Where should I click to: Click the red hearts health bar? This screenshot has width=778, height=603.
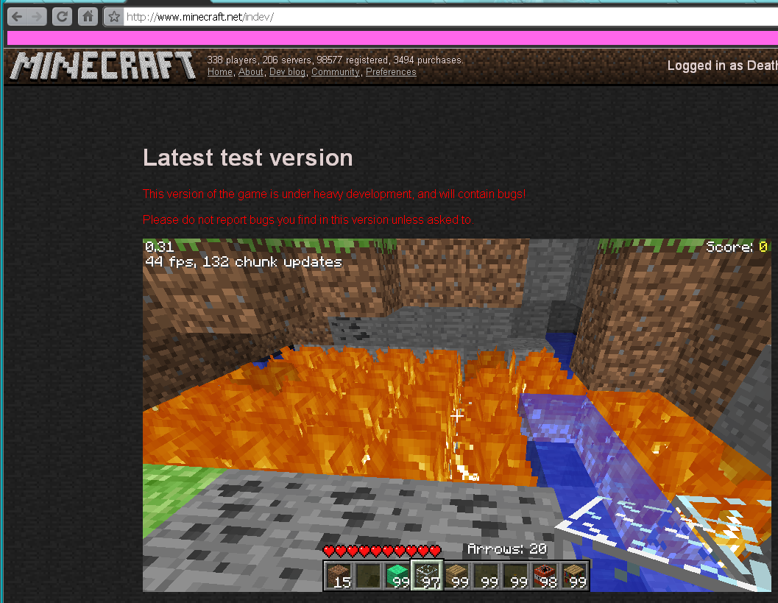(x=381, y=551)
